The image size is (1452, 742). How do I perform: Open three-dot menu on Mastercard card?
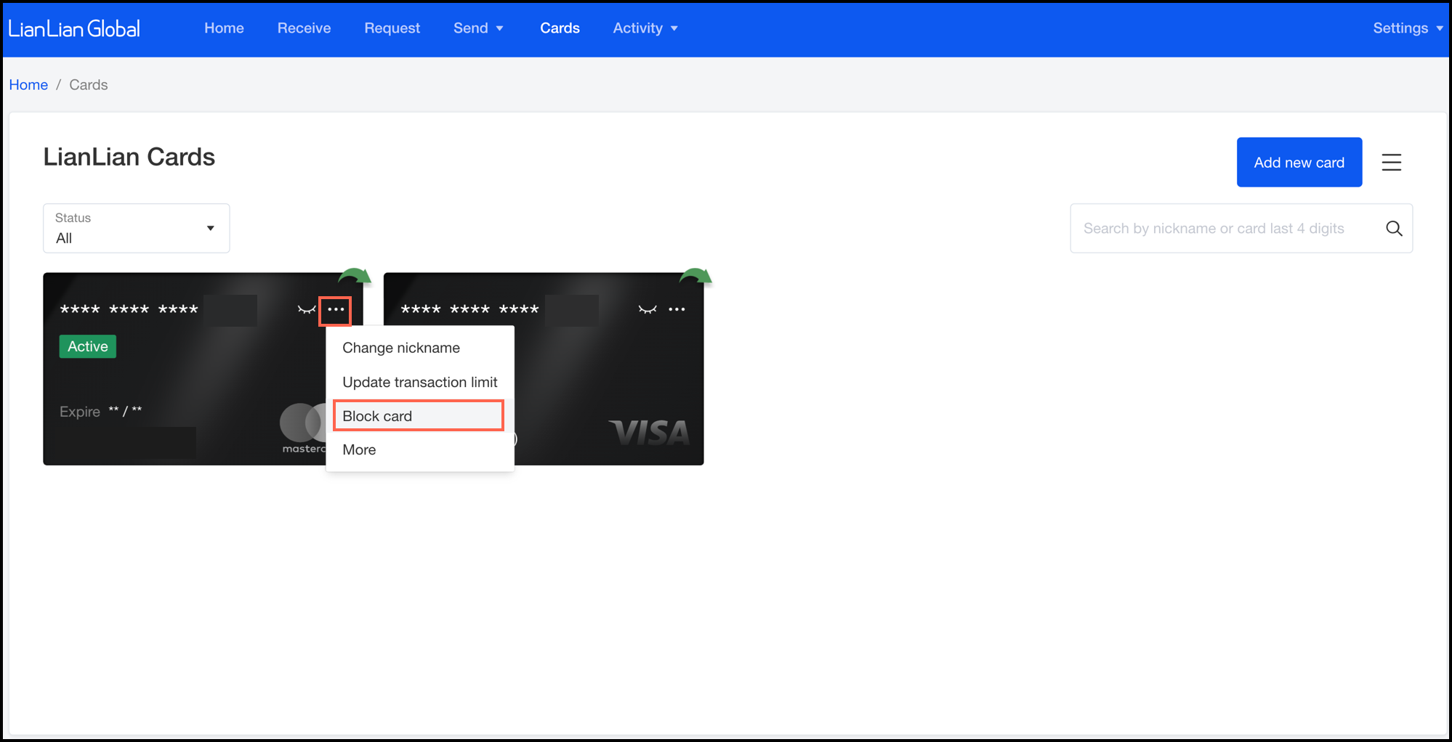(x=335, y=309)
